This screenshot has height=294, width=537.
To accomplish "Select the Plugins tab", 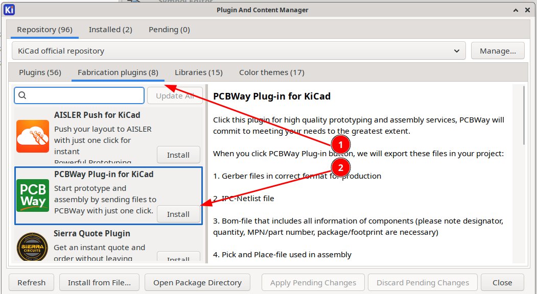I will [x=39, y=72].
